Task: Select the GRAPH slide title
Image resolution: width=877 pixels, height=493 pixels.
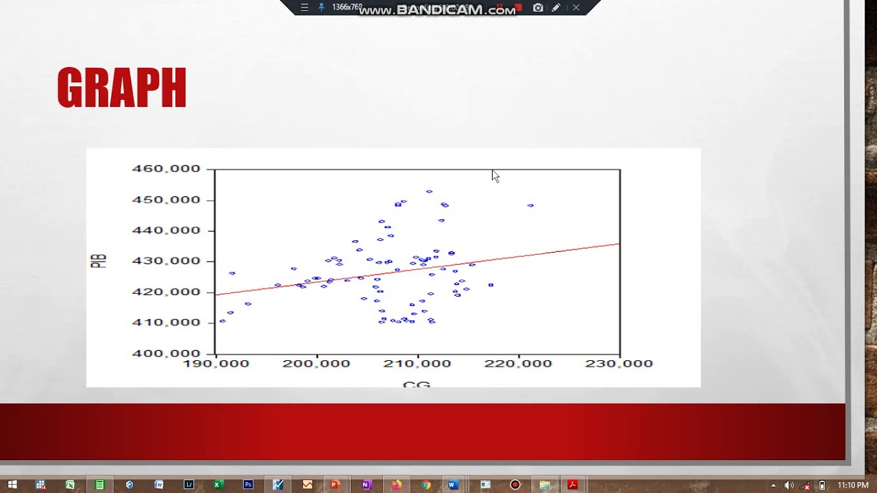Action: (122, 88)
